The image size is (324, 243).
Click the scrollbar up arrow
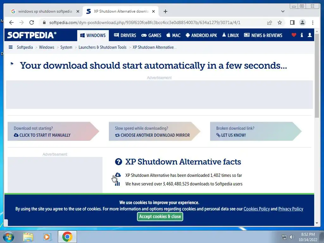pos(317,32)
